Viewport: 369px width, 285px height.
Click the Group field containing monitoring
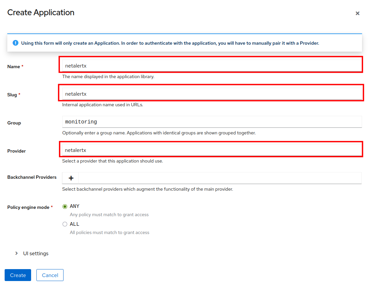(x=212, y=121)
